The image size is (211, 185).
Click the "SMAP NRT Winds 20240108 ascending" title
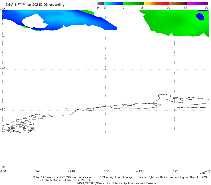coord(35,5)
